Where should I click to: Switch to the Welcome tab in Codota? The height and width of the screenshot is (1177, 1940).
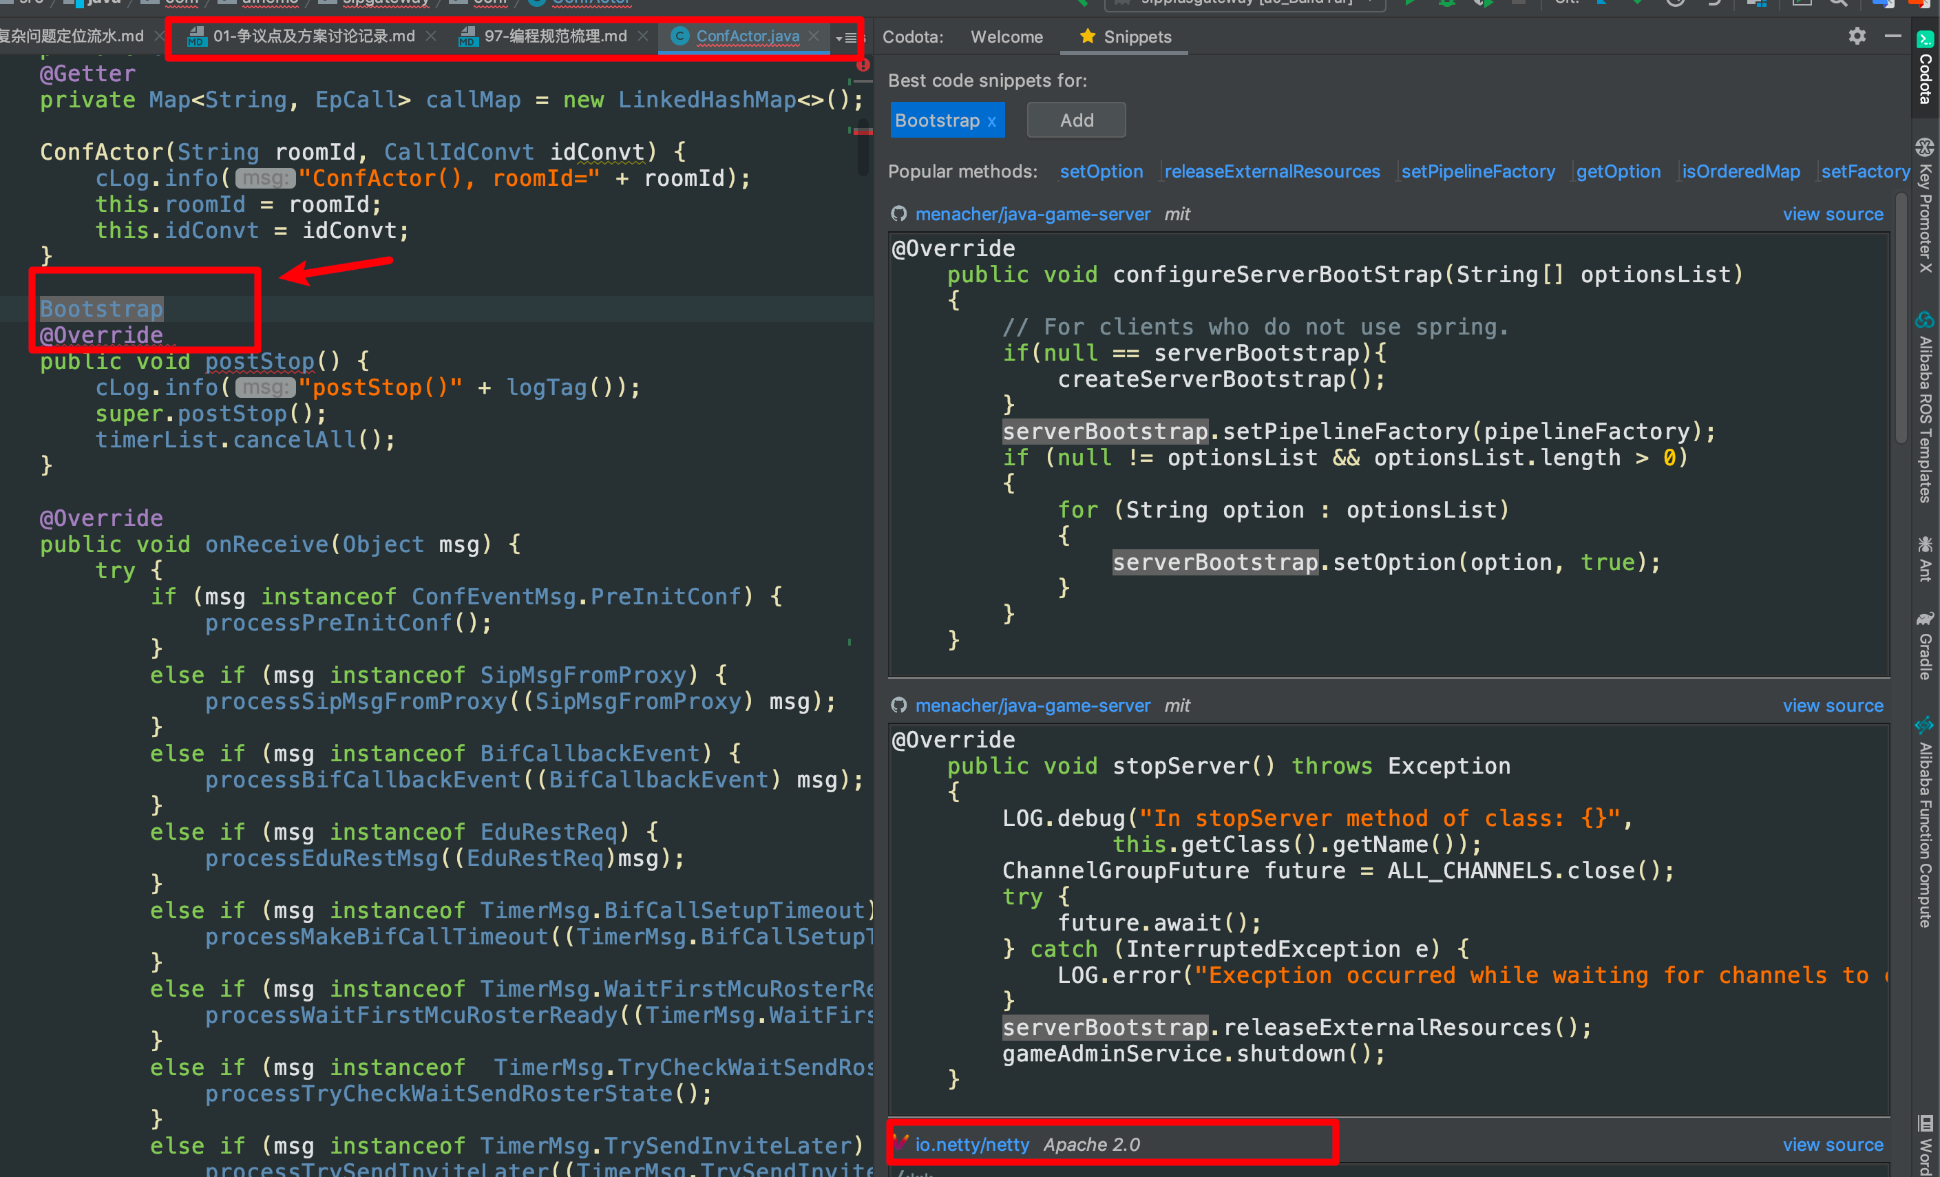click(1006, 37)
